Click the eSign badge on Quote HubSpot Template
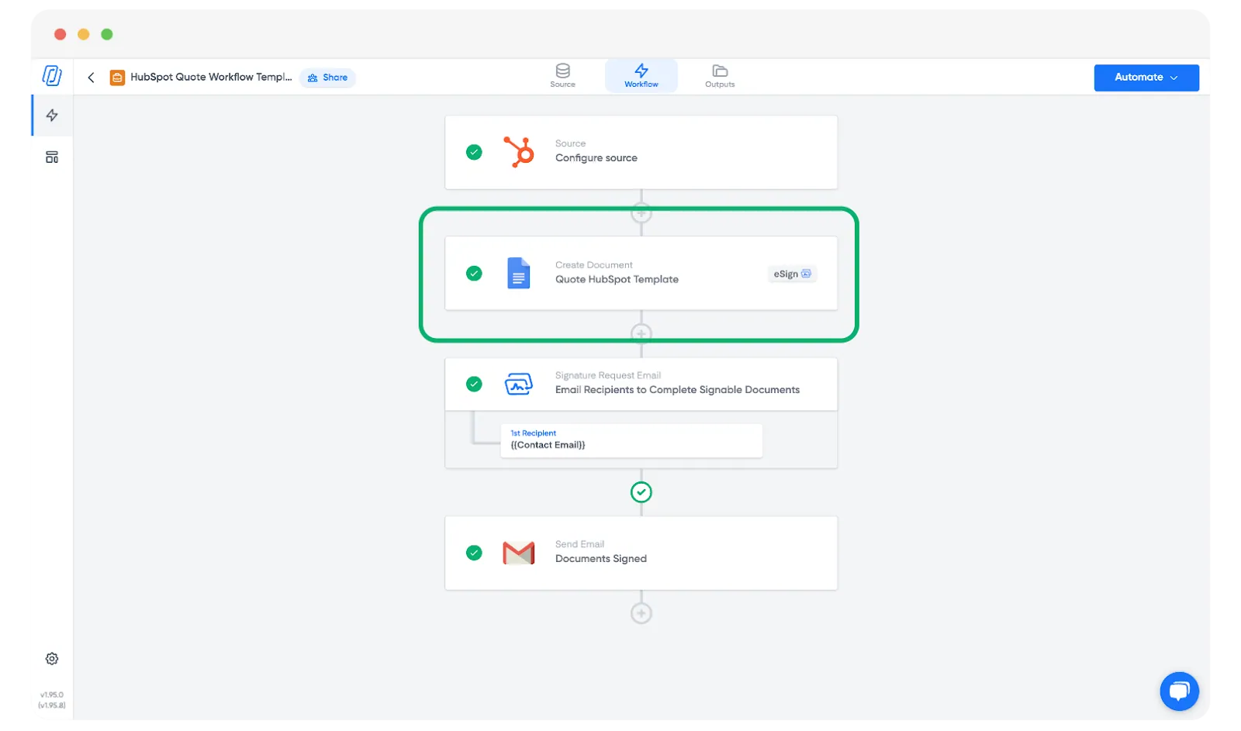Image resolution: width=1241 pixels, height=731 pixels. pyautogui.click(x=792, y=274)
